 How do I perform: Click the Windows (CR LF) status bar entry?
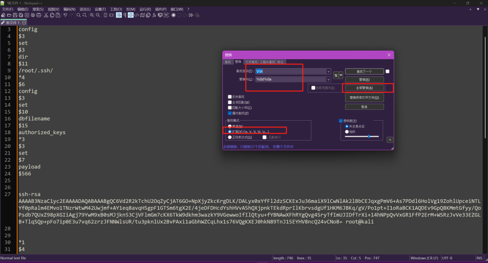[x=424, y=258]
